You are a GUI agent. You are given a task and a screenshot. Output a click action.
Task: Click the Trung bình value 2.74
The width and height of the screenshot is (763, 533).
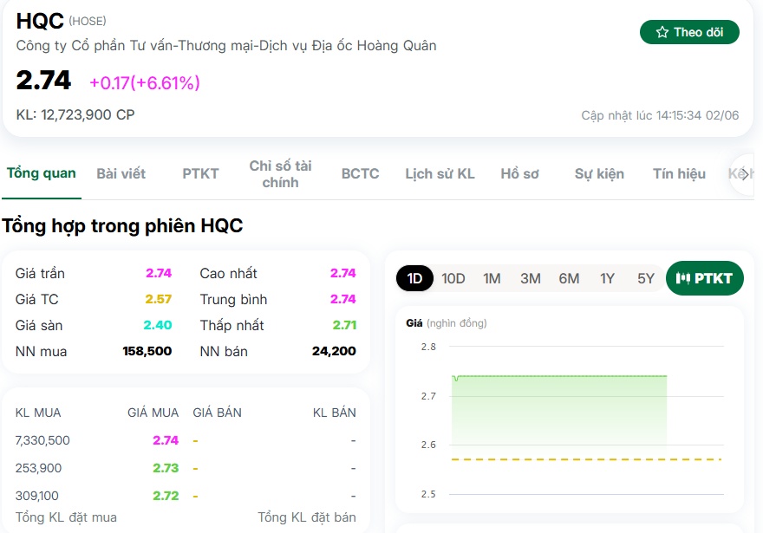tap(343, 299)
